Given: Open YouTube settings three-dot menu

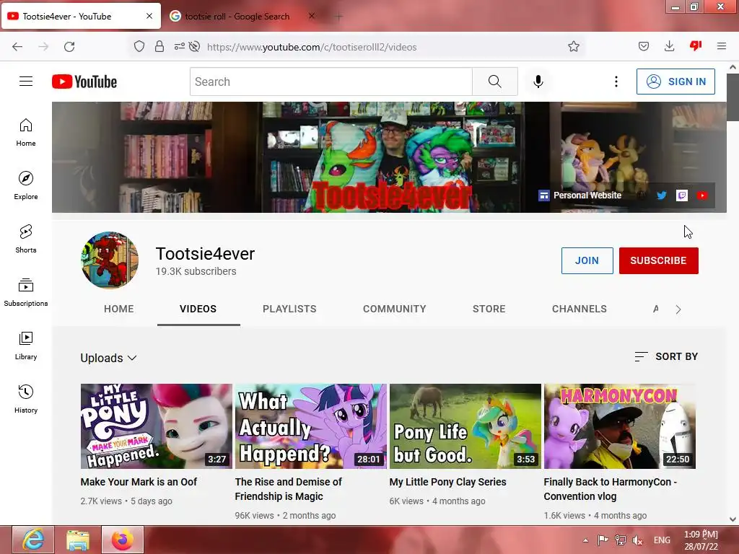Looking at the screenshot, I should point(616,82).
